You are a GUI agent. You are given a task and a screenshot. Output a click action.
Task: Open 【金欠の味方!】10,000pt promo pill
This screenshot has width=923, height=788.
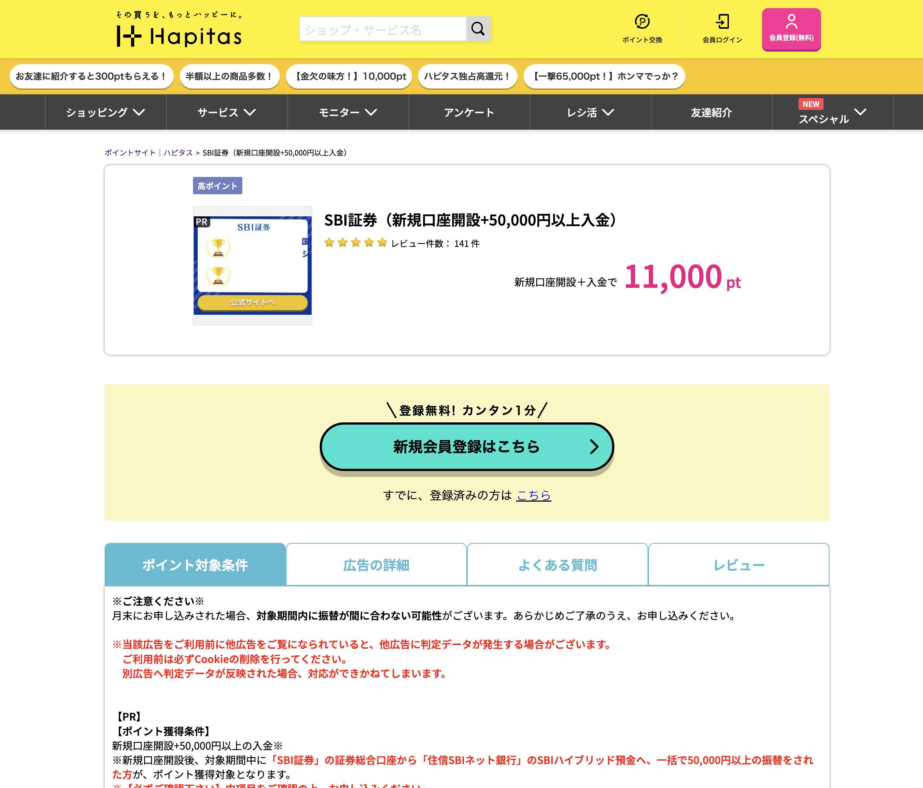[x=349, y=76]
